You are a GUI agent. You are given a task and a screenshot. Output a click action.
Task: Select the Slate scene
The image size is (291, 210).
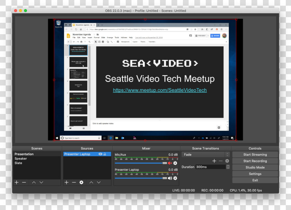37,163
